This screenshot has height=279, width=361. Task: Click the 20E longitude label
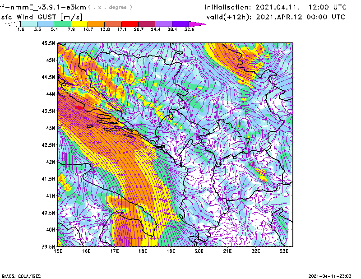pyautogui.click(x=199, y=251)
